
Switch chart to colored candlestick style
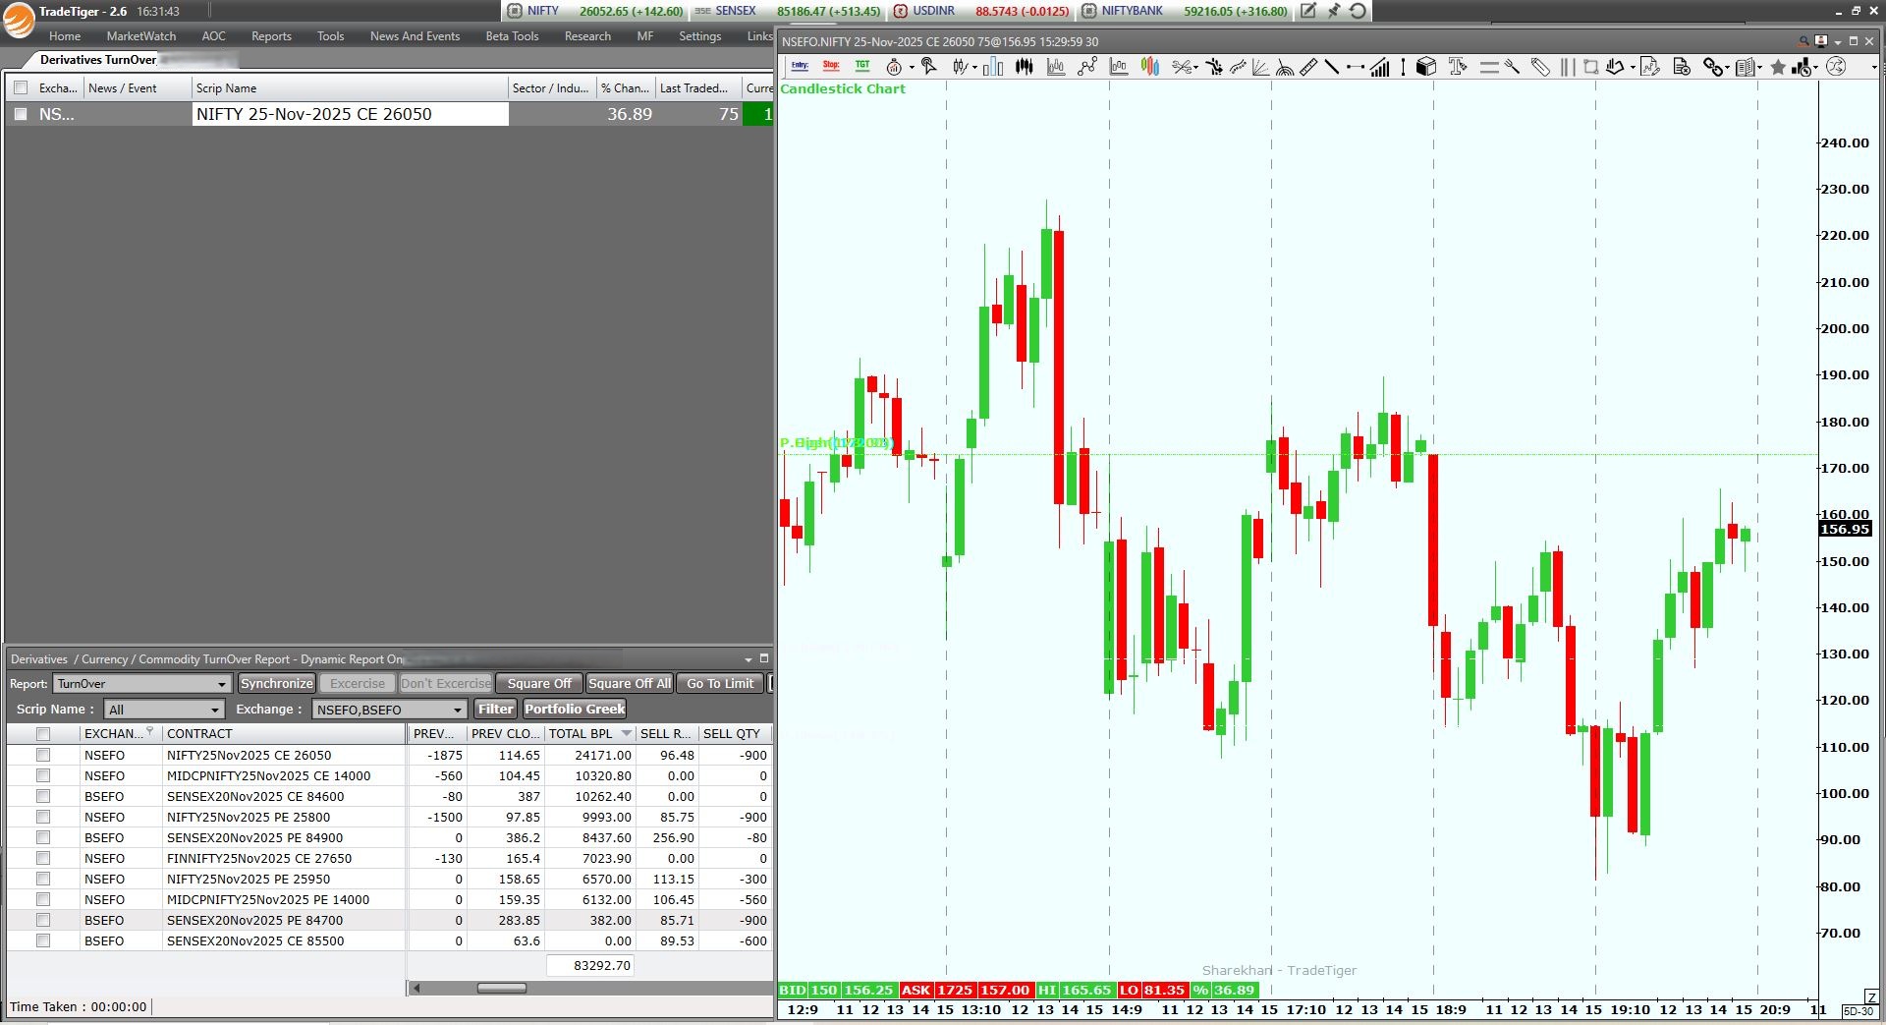coord(1150,67)
